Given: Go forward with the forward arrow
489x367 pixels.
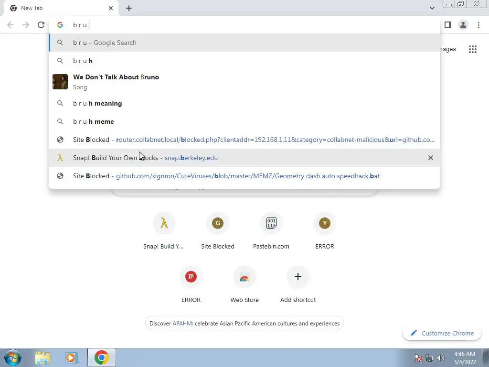Looking at the screenshot, I should pos(26,25).
